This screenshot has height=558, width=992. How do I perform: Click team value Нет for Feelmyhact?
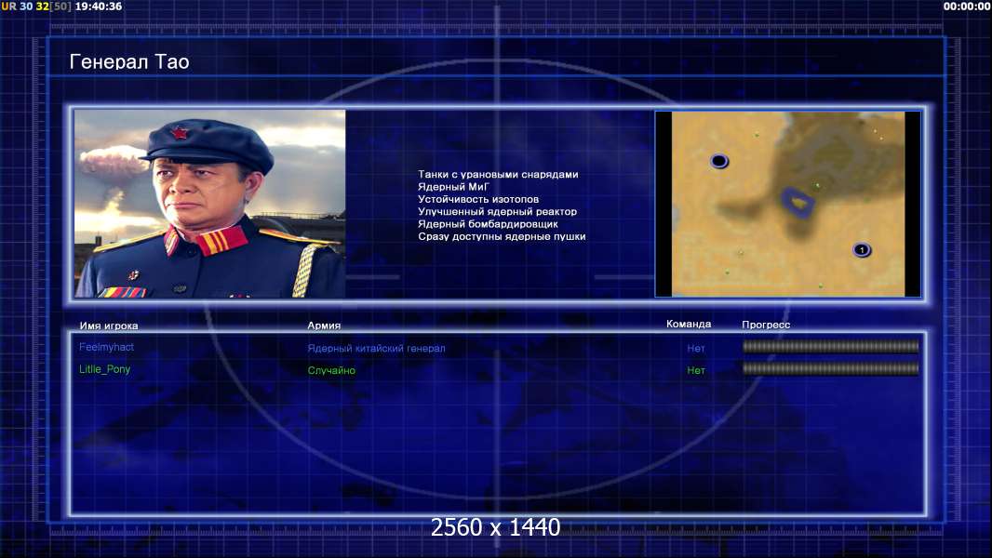(696, 348)
